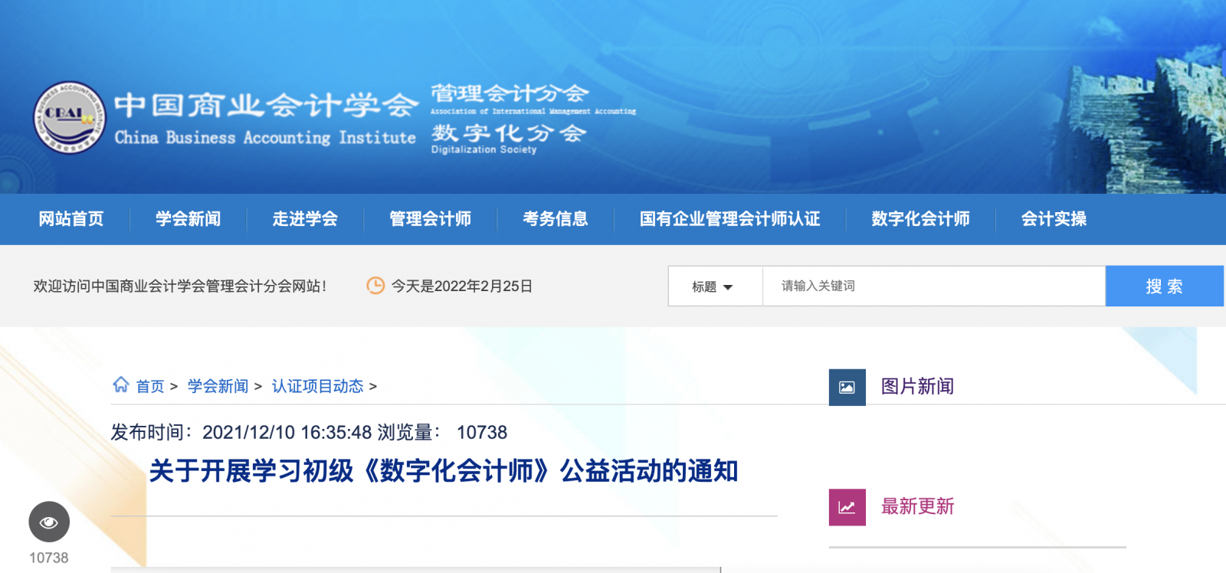Go to 学会新闻 in navigation bar
Image resolution: width=1226 pixels, height=573 pixels.
click(188, 219)
